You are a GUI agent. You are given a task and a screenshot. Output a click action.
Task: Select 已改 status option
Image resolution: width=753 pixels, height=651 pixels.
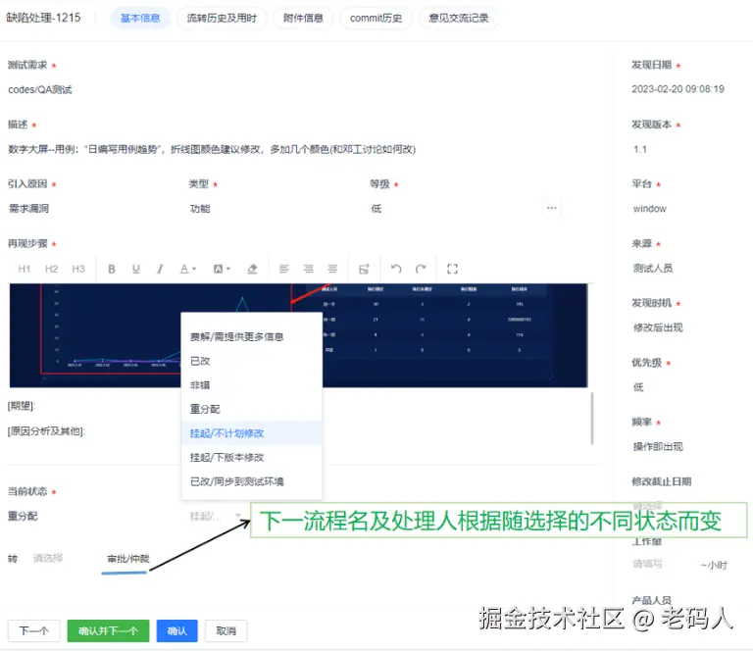click(x=251, y=361)
